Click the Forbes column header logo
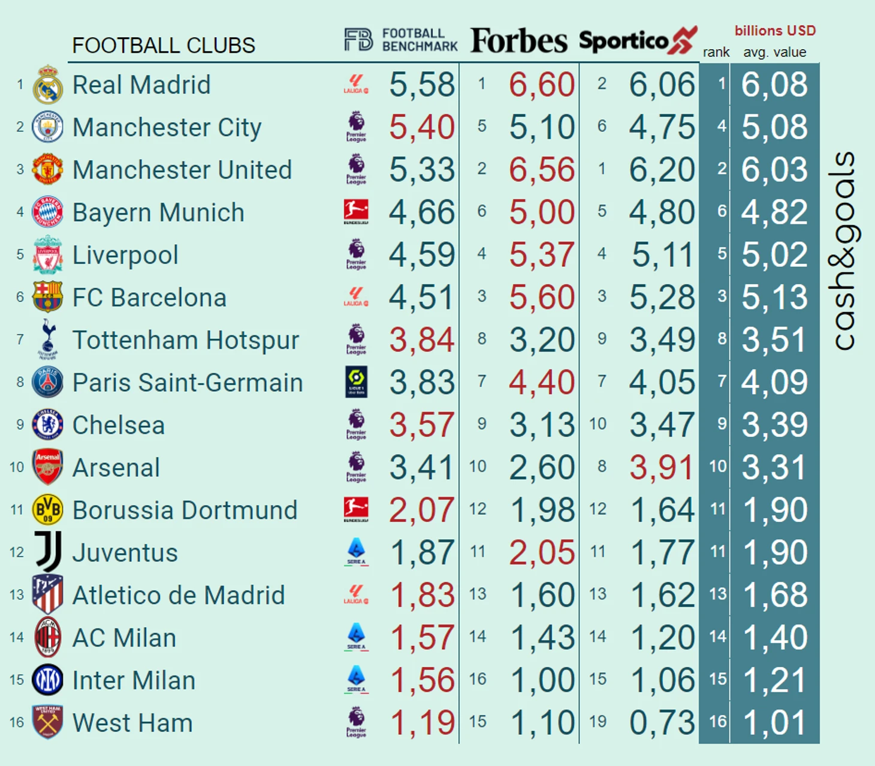The image size is (875, 766). pyautogui.click(x=518, y=41)
